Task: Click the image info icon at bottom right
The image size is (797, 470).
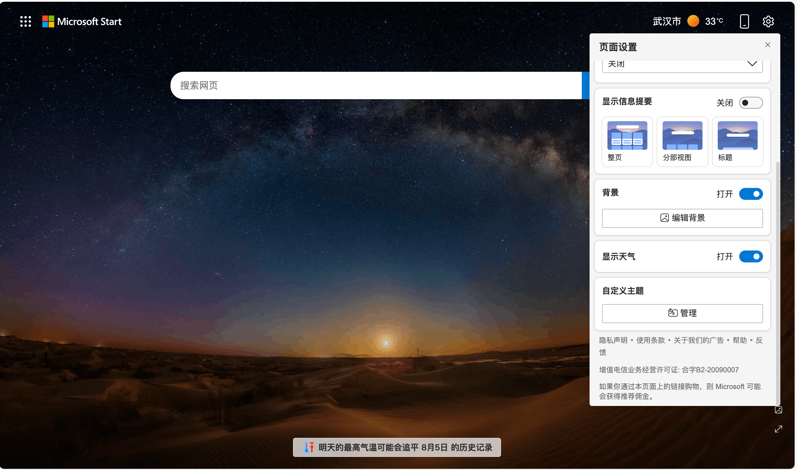Action: 778,410
